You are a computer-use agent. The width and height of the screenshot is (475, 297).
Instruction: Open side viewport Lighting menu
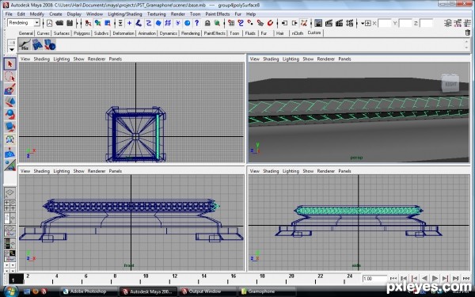tap(291, 171)
